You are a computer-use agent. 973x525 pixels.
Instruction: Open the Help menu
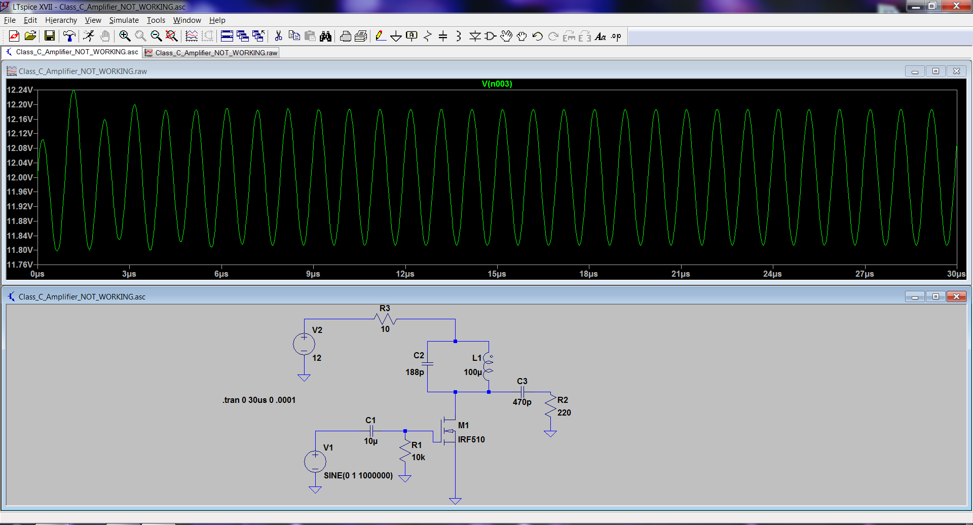[217, 20]
